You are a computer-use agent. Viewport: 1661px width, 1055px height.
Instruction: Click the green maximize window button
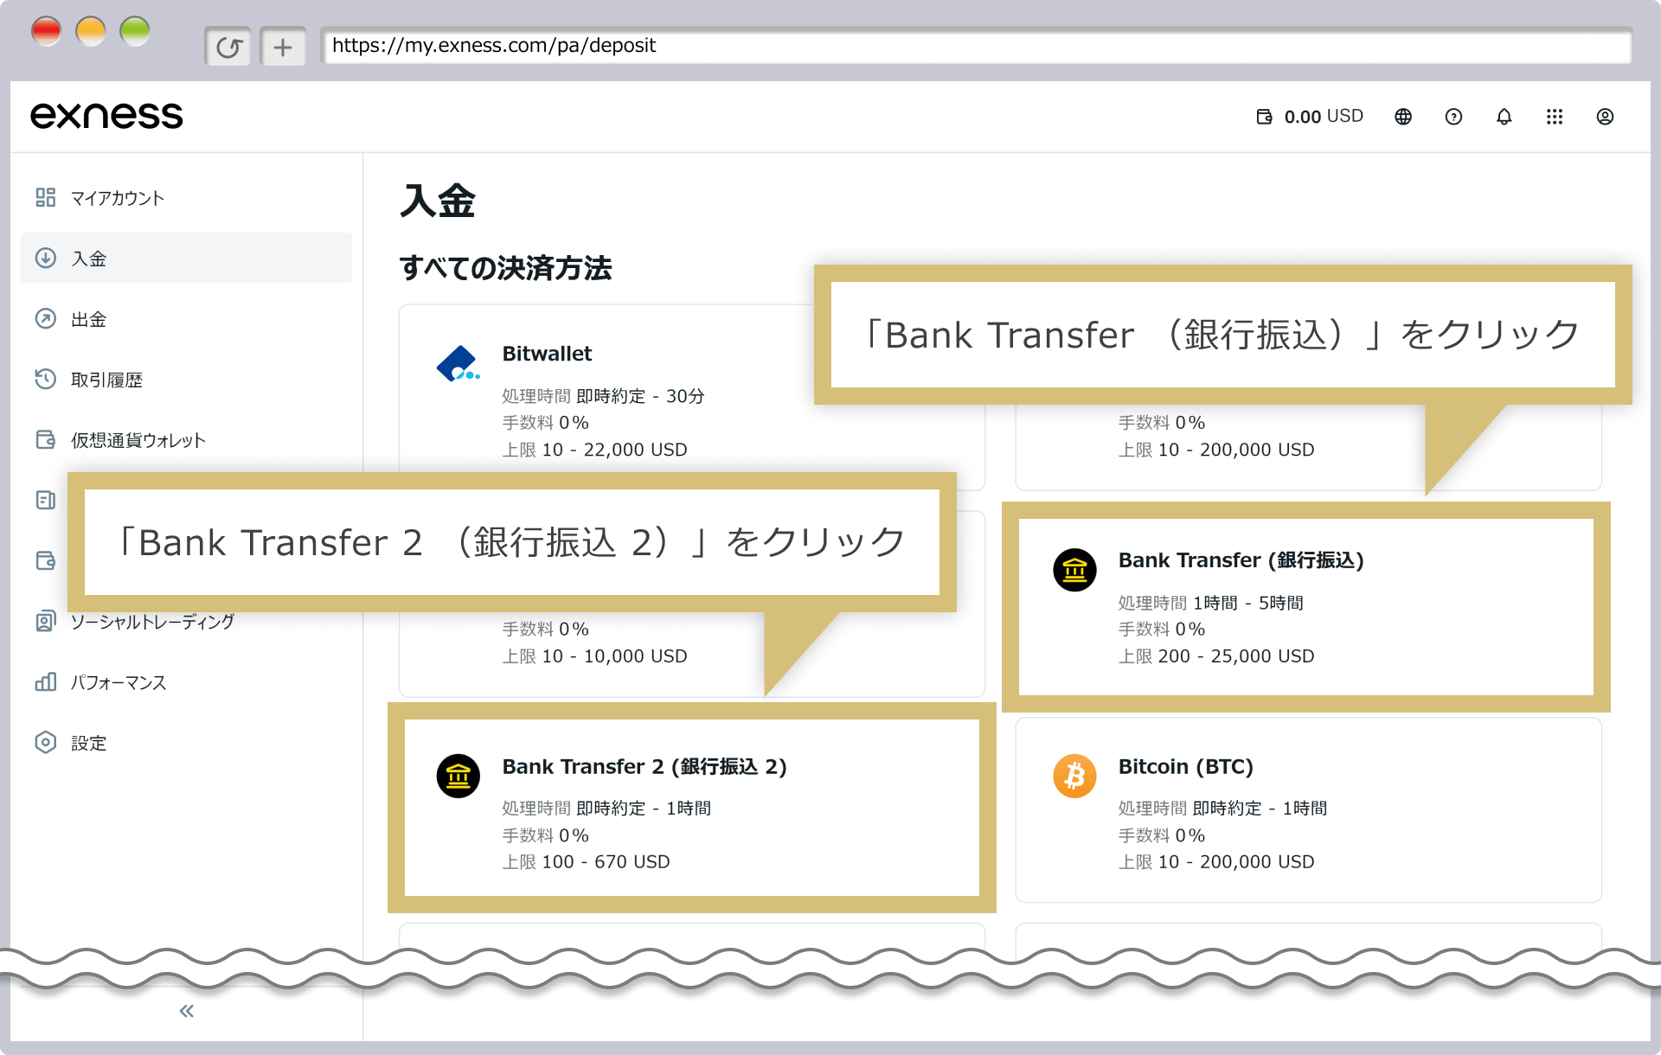135,32
